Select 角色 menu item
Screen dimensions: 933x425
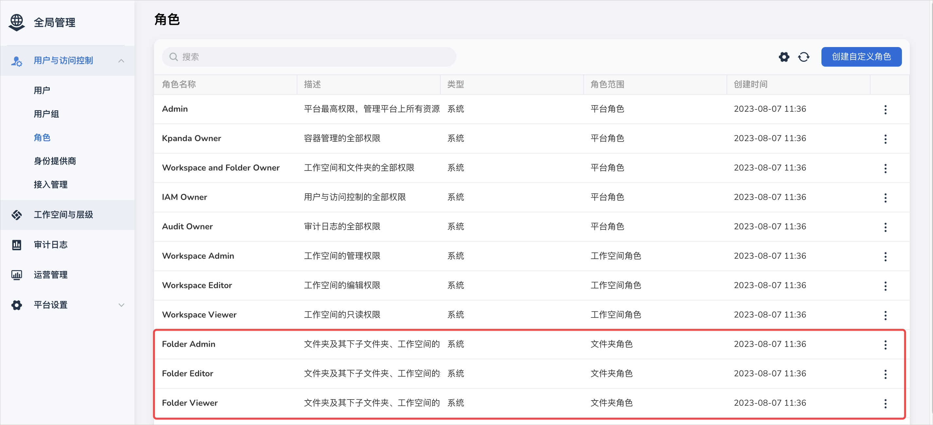(x=42, y=138)
